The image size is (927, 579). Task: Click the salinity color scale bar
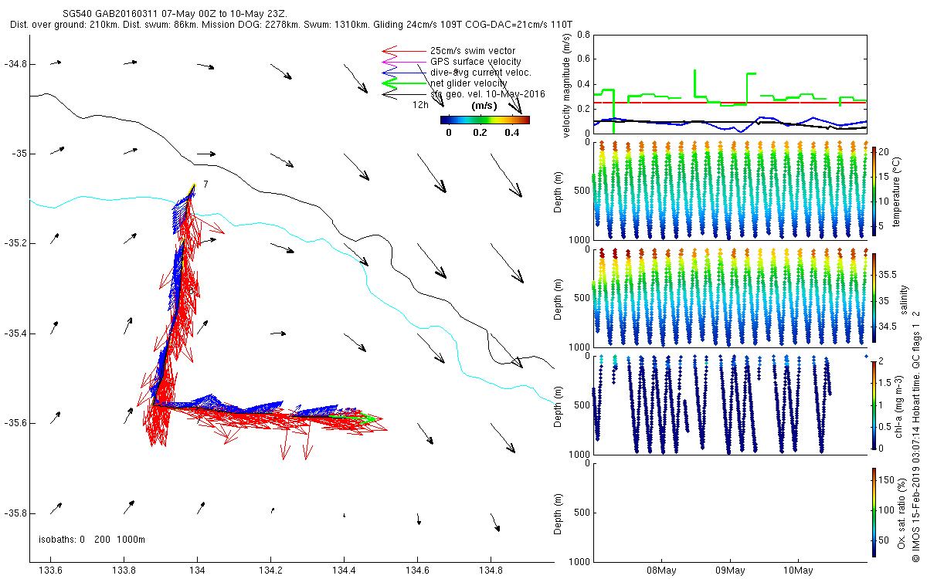tap(874, 298)
